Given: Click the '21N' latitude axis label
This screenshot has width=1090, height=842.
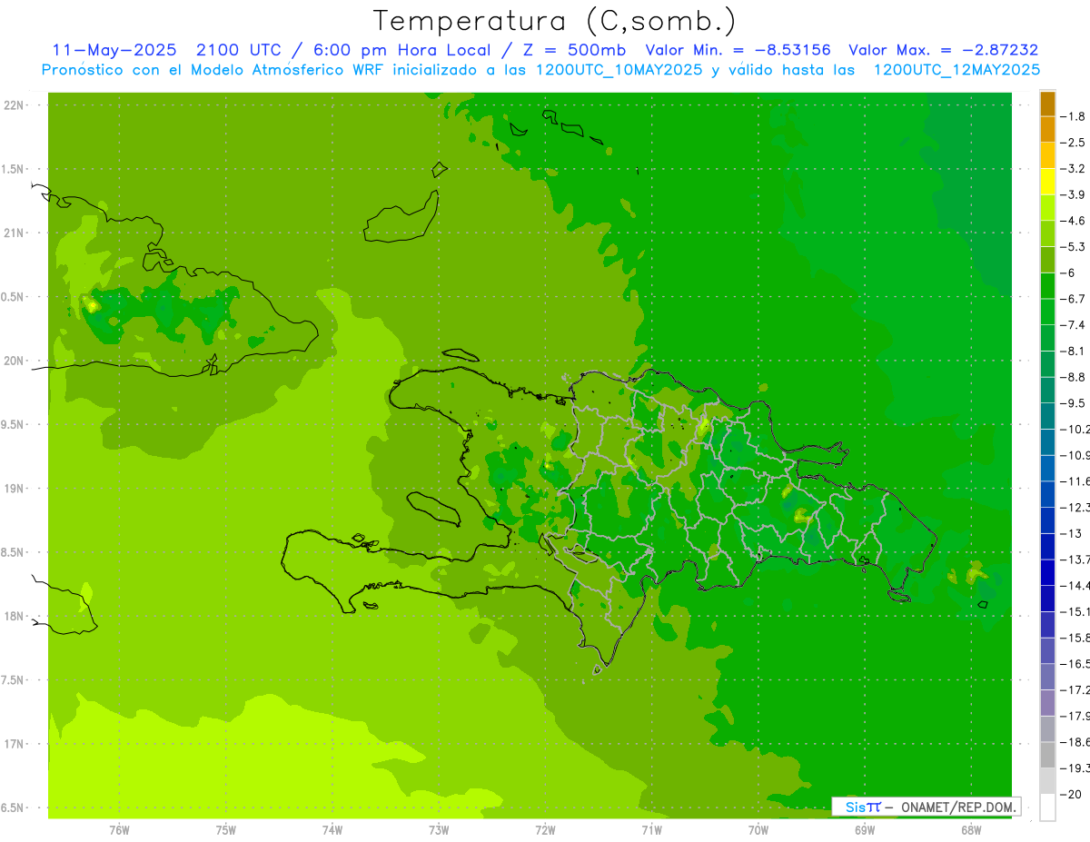Looking at the screenshot, I should (x=13, y=233).
